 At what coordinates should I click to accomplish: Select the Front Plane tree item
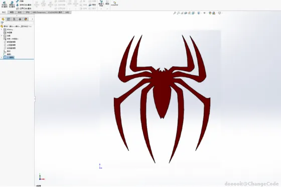tap(11, 42)
